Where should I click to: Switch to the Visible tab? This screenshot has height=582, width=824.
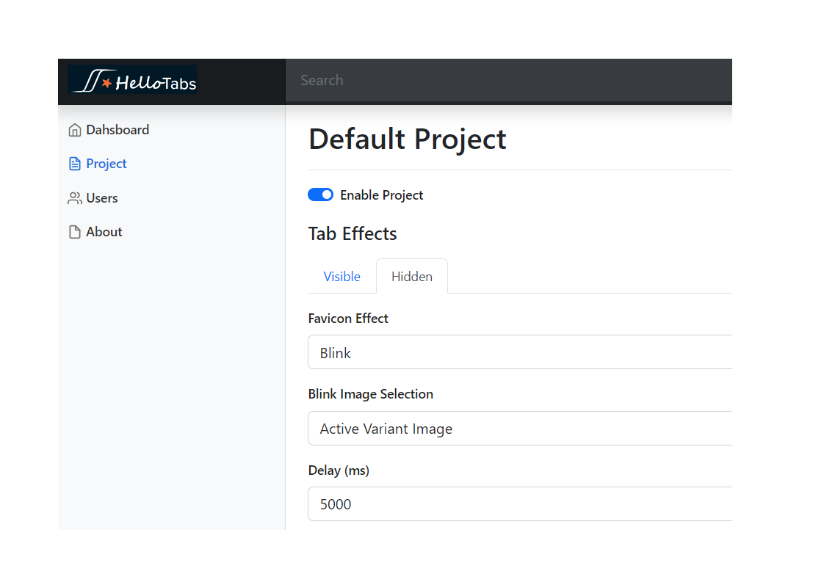click(x=342, y=276)
